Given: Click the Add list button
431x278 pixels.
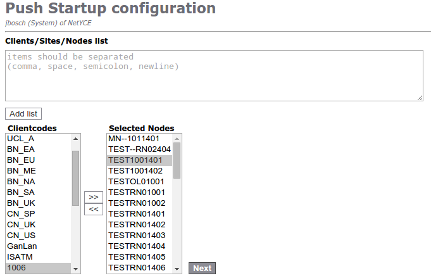Looking at the screenshot, I should coord(23,114).
